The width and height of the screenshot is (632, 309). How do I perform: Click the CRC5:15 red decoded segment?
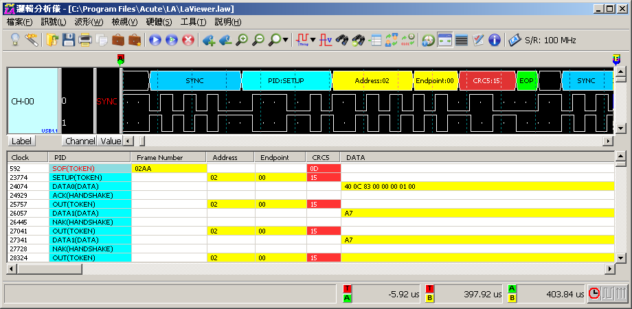[487, 80]
